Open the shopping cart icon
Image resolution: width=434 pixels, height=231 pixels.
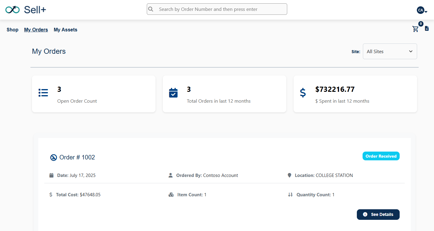click(x=415, y=29)
